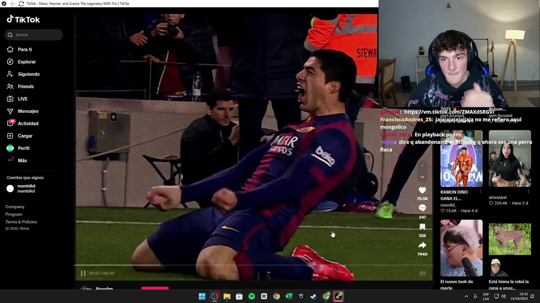Open options menu for RAMON DINO video

(x=480, y=192)
